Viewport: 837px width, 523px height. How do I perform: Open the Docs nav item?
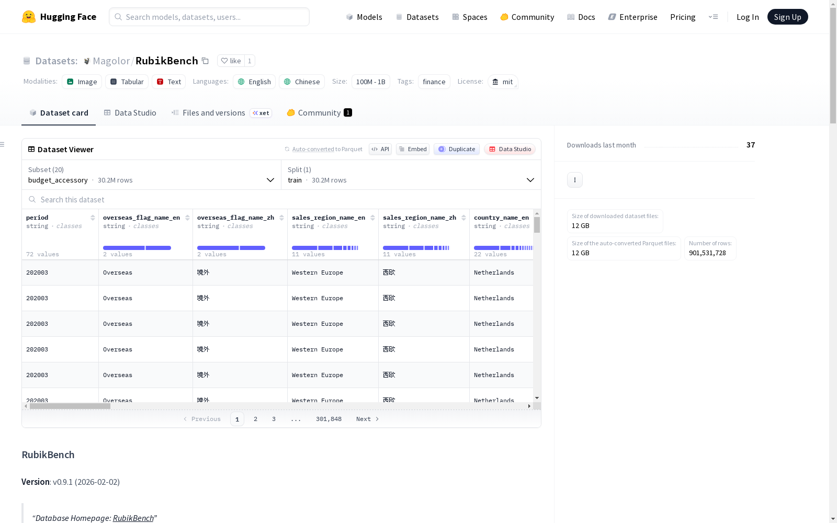point(581,17)
